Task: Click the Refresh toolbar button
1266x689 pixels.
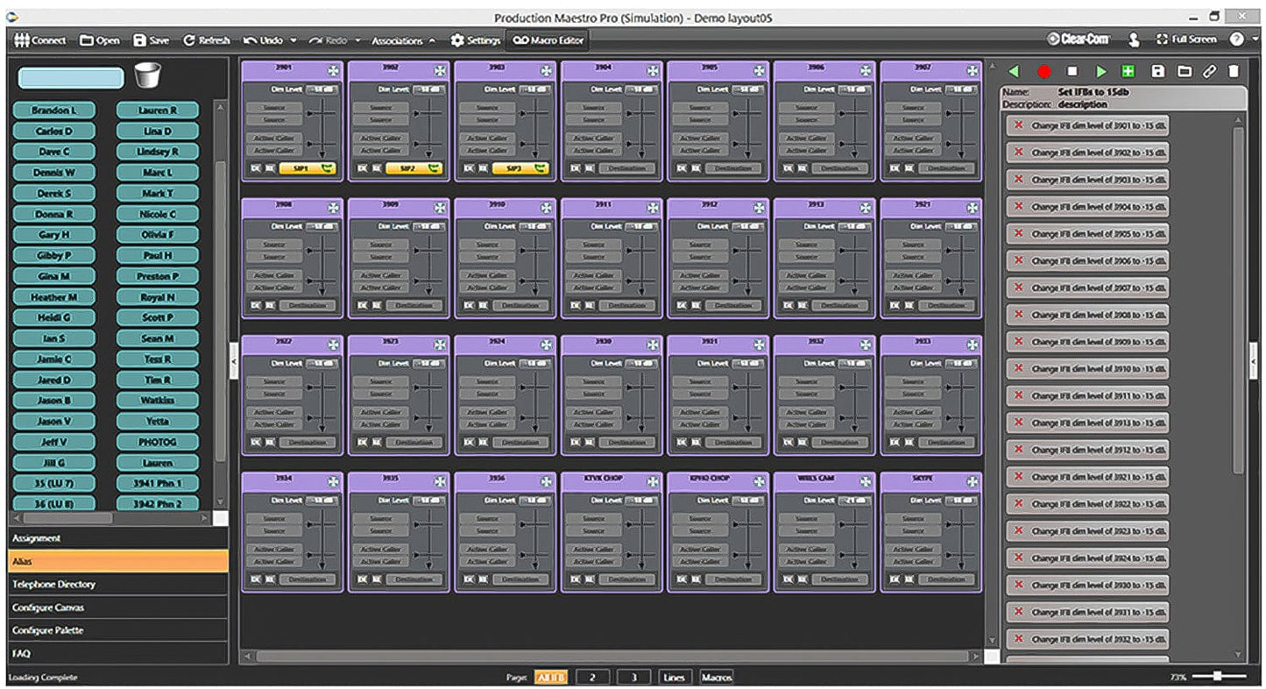Action: (207, 40)
